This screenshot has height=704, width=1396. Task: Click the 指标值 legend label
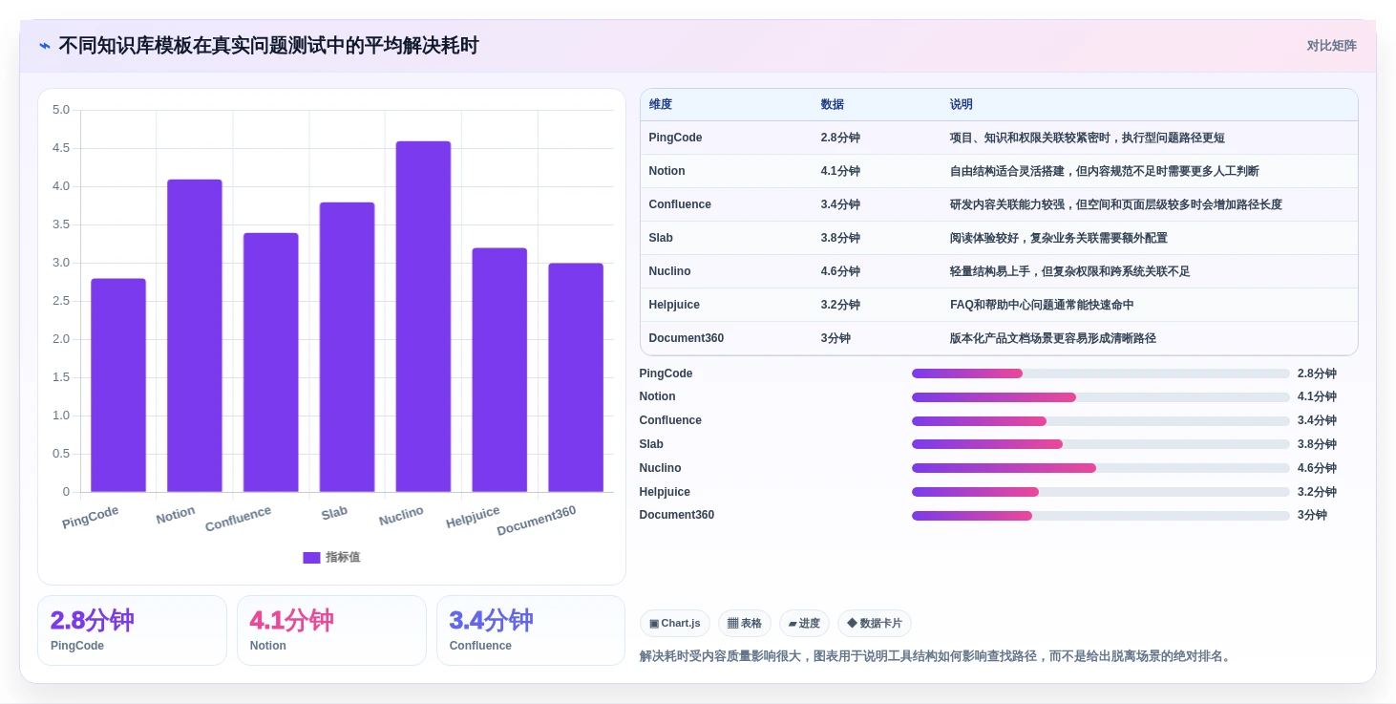tap(343, 558)
